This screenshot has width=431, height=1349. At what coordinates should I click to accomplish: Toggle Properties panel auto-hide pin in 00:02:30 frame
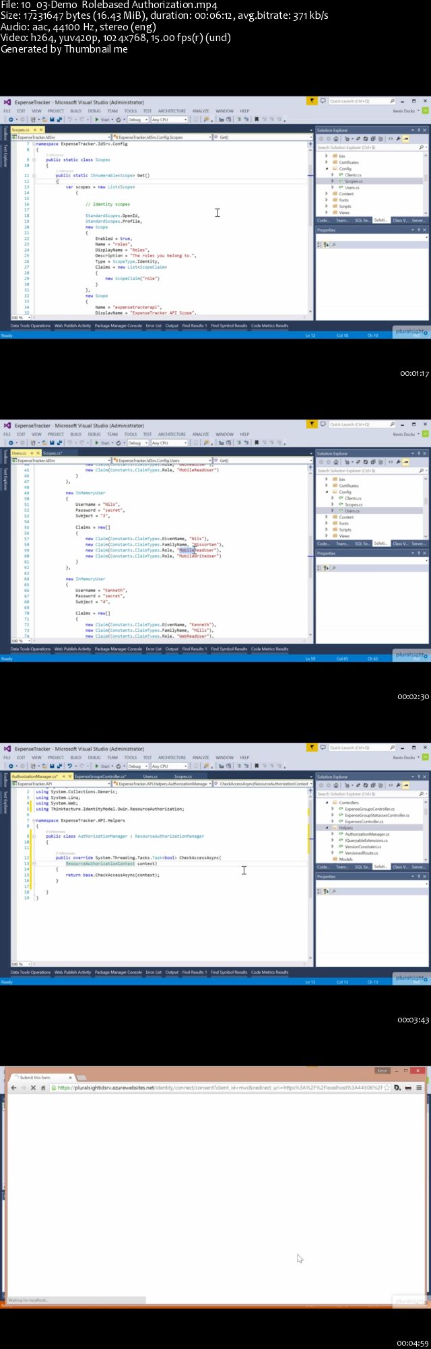(x=419, y=553)
